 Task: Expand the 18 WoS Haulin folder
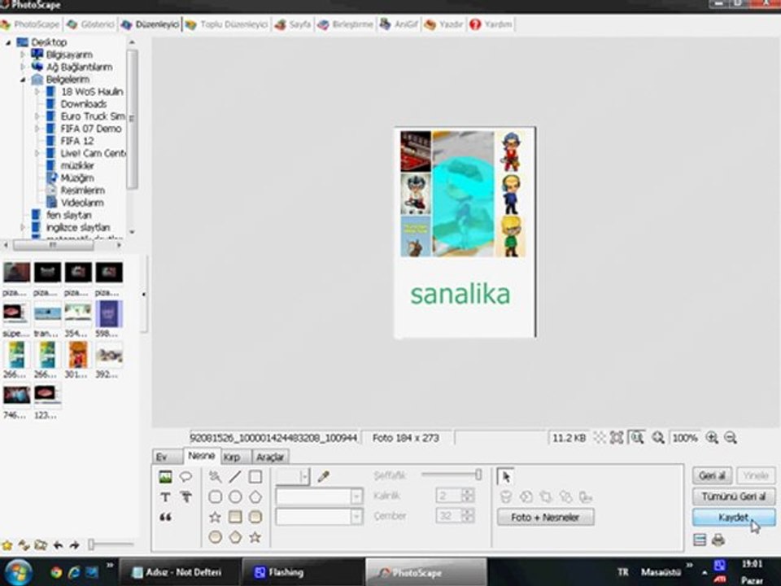[x=37, y=92]
